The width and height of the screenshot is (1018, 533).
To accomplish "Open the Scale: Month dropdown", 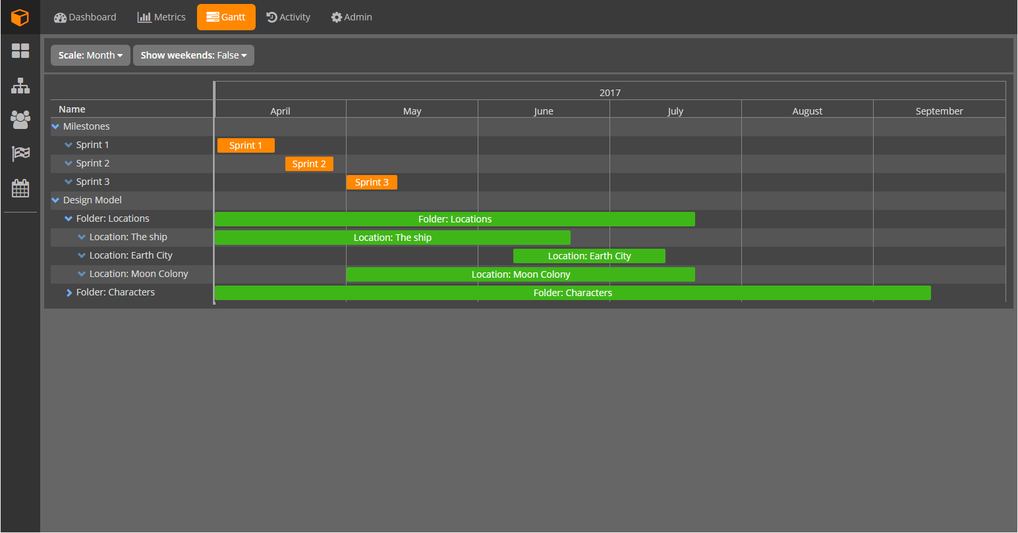I will 90,55.
